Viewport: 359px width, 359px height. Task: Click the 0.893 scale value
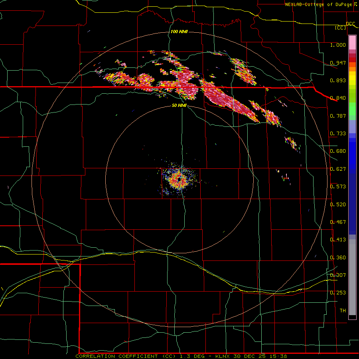pyautogui.click(x=338, y=80)
